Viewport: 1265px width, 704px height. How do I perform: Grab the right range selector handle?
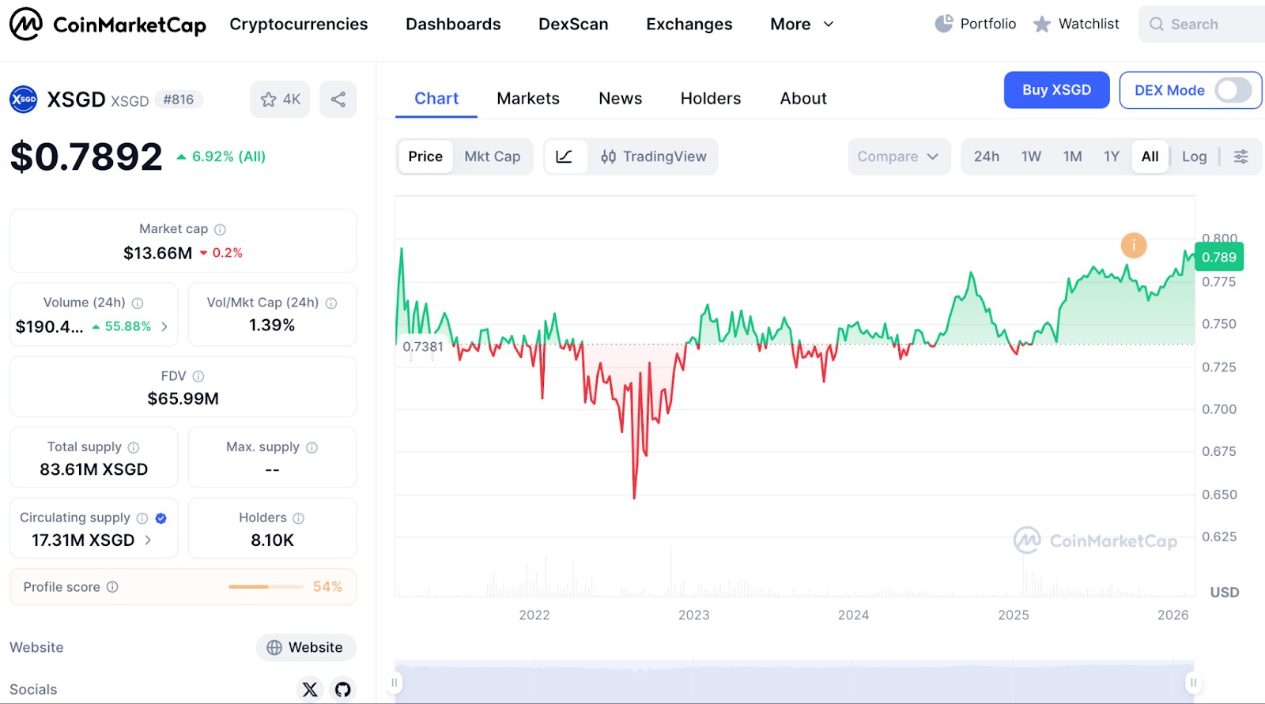tap(1194, 683)
